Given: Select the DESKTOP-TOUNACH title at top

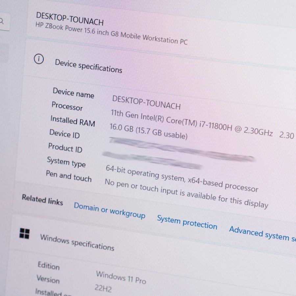Looking at the screenshot, I should tap(70, 19).
